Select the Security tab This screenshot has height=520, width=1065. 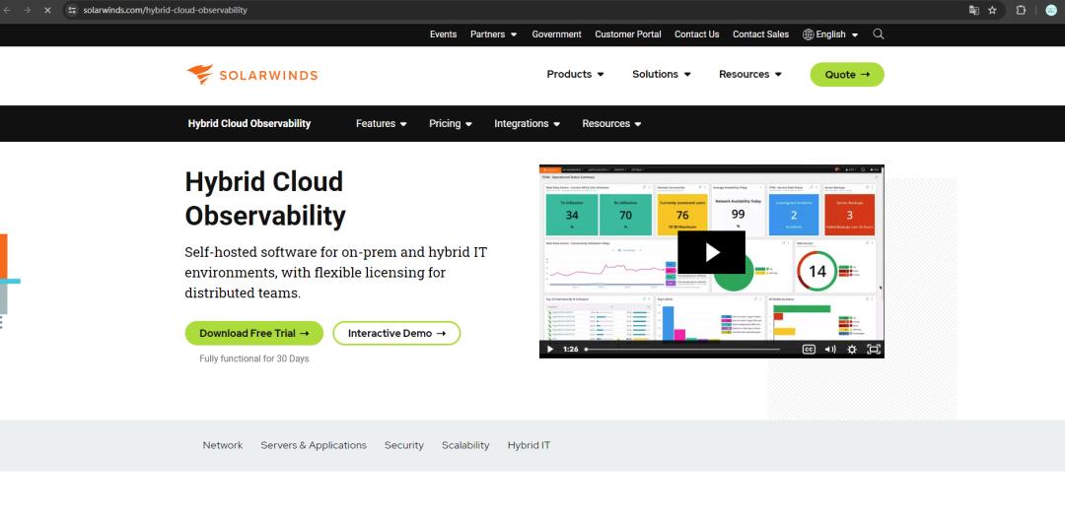point(404,445)
